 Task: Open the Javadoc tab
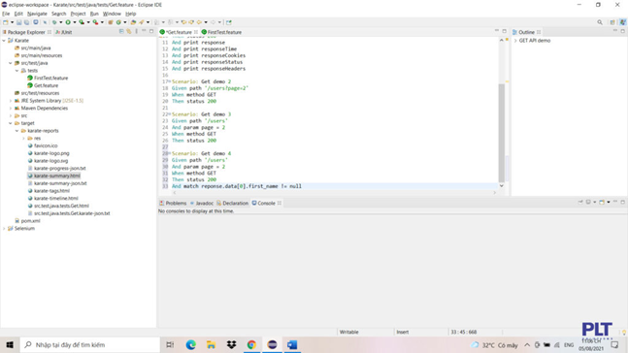tap(202, 204)
